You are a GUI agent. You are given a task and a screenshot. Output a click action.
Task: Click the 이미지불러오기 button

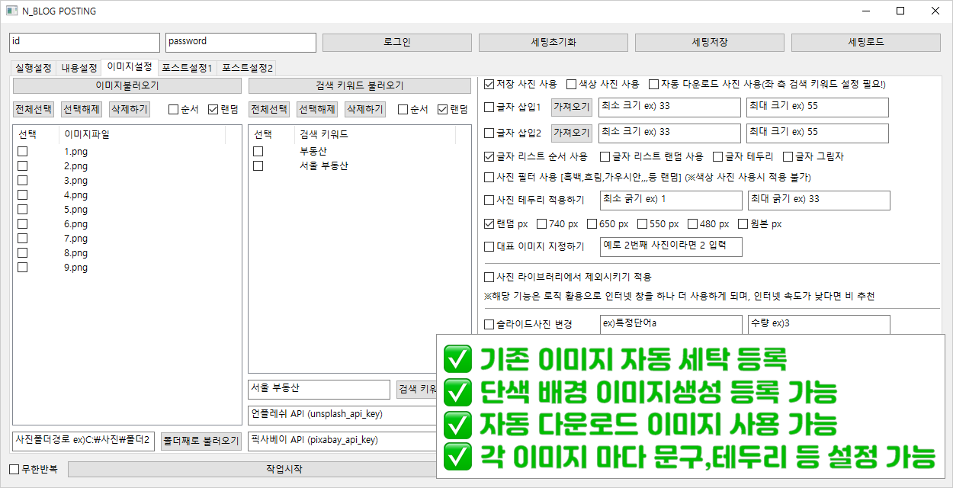pyautogui.click(x=127, y=85)
